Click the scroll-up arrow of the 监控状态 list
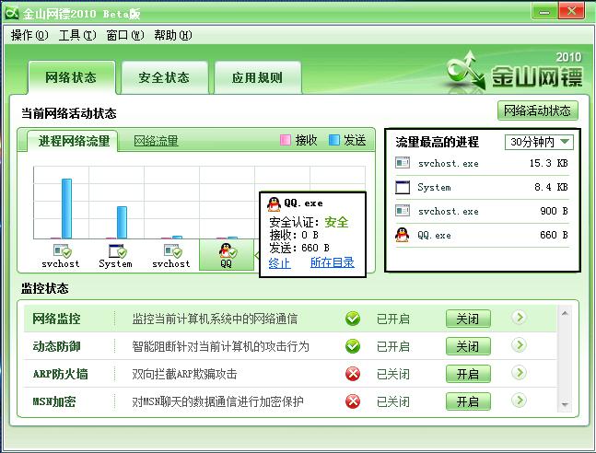The width and height of the screenshot is (596, 453). click(565, 314)
